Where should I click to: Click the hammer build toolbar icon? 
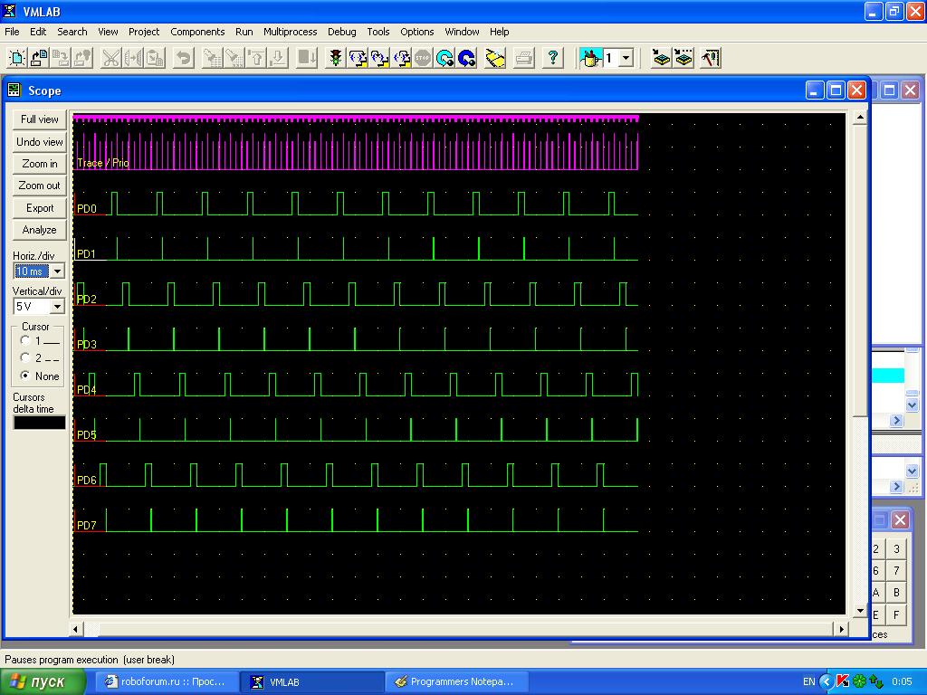click(711, 59)
